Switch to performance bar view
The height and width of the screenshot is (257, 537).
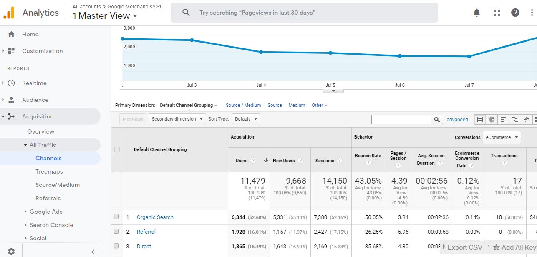pos(503,120)
